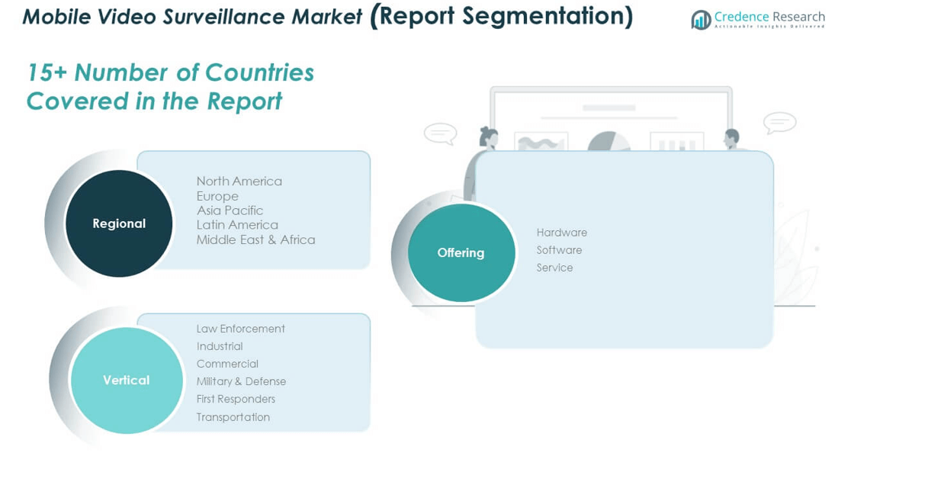Click the right speech bubble icon
944x485 pixels.
(779, 122)
